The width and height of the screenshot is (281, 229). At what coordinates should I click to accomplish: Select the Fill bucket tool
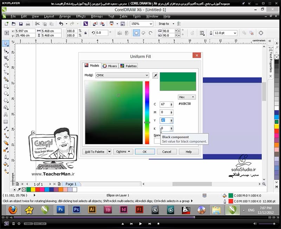[x=6, y=164]
